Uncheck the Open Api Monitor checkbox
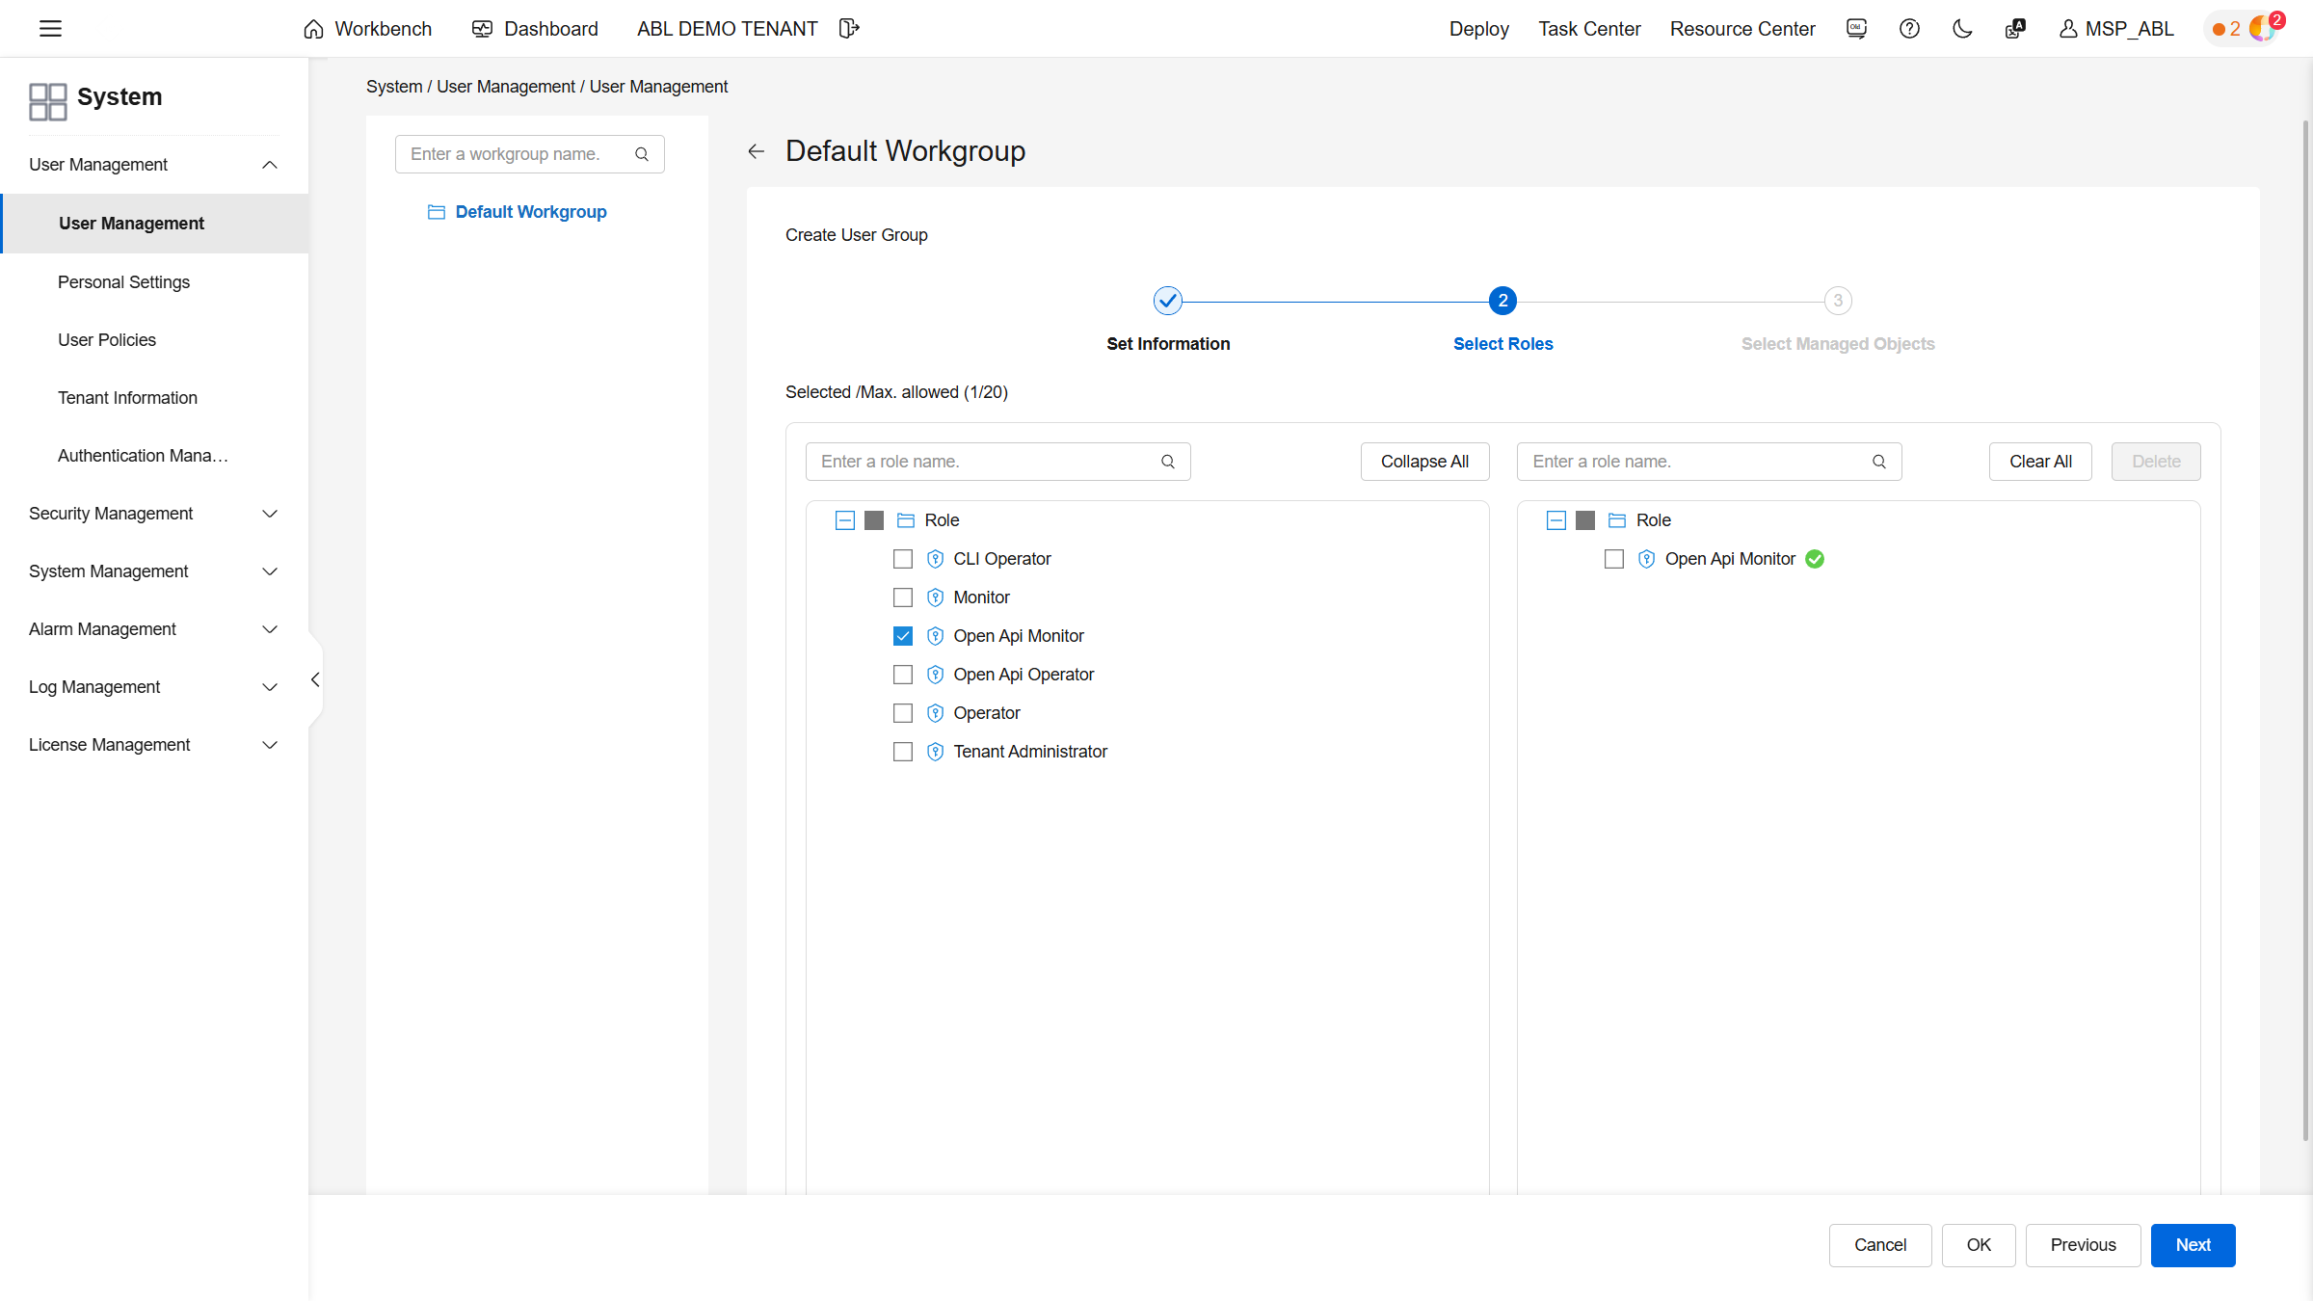Image resolution: width=2313 pixels, height=1301 pixels. pos(903,636)
